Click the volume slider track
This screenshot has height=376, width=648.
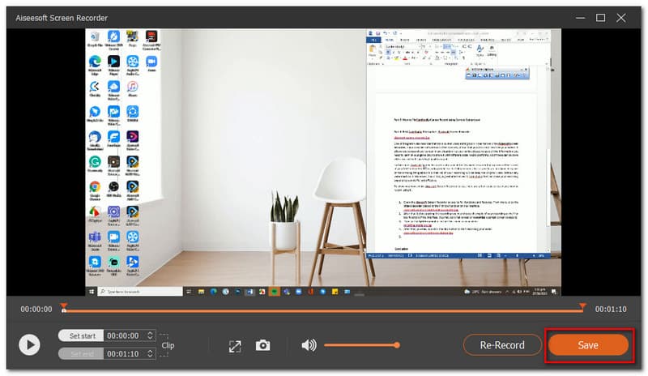point(361,345)
